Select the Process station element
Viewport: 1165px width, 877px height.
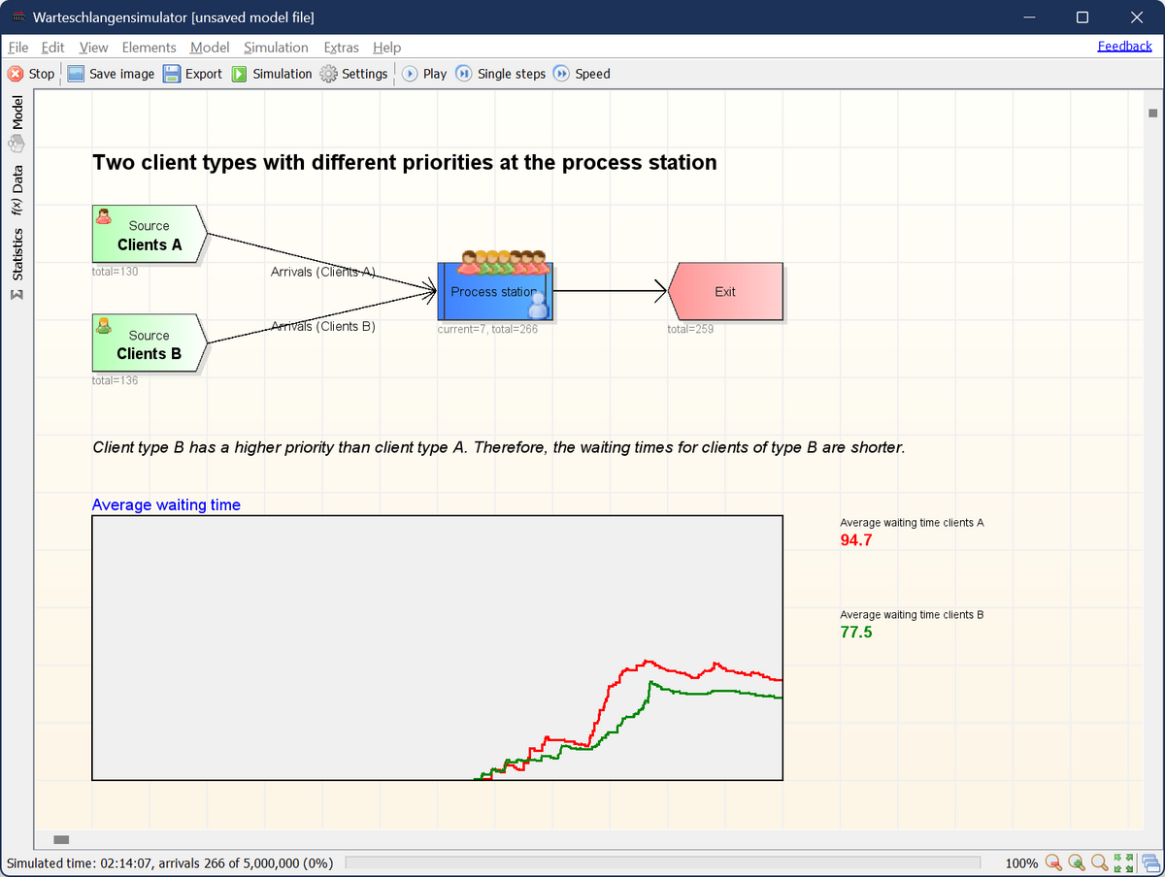(x=495, y=291)
